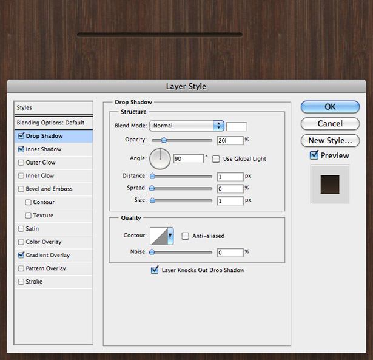
Task: Click the Opacity slider handle
Action: [164, 140]
